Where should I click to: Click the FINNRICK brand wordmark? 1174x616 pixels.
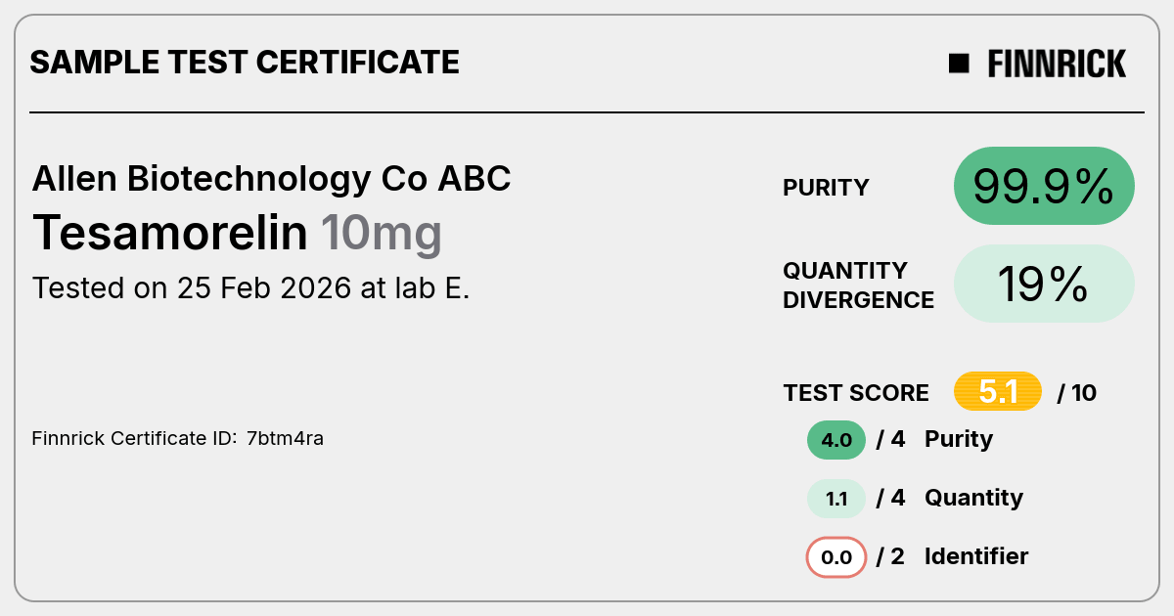pos(1057,64)
